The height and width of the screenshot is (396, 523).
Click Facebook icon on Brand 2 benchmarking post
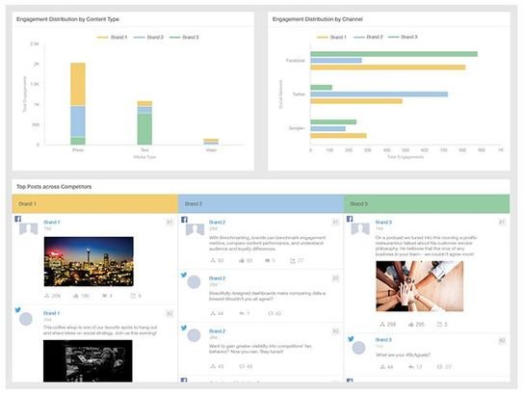pos(184,219)
